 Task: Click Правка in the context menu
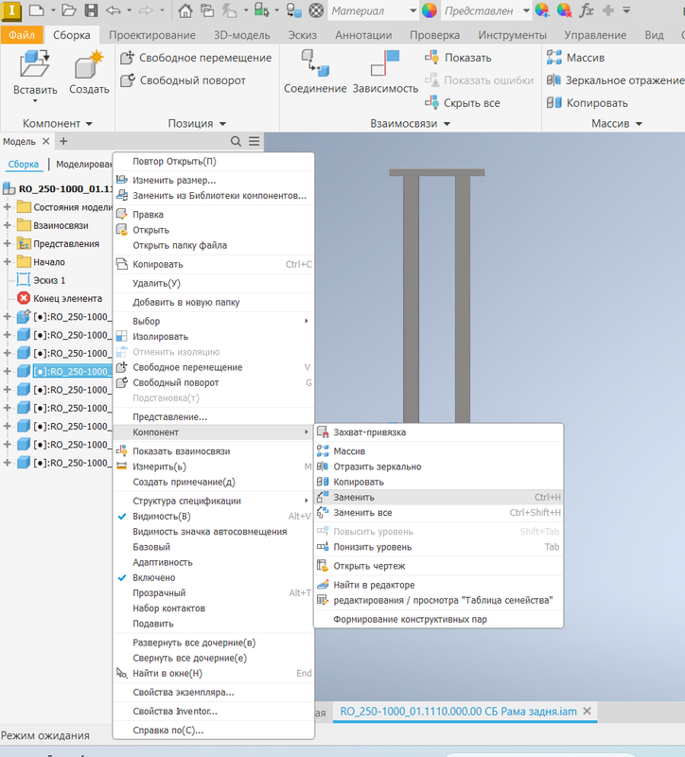tap(214, 215)
